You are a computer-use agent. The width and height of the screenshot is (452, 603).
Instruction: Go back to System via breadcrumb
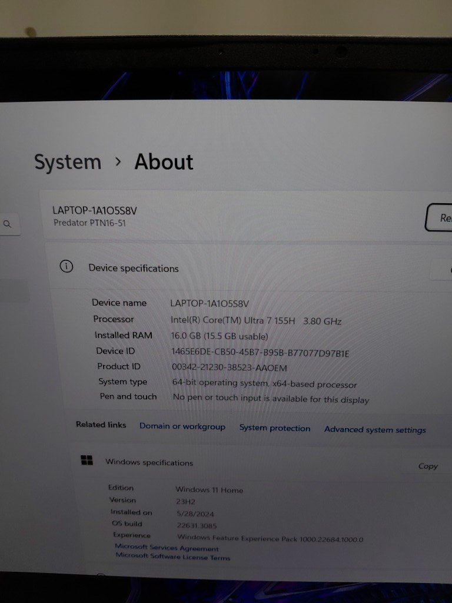click(x=67, y=162)
